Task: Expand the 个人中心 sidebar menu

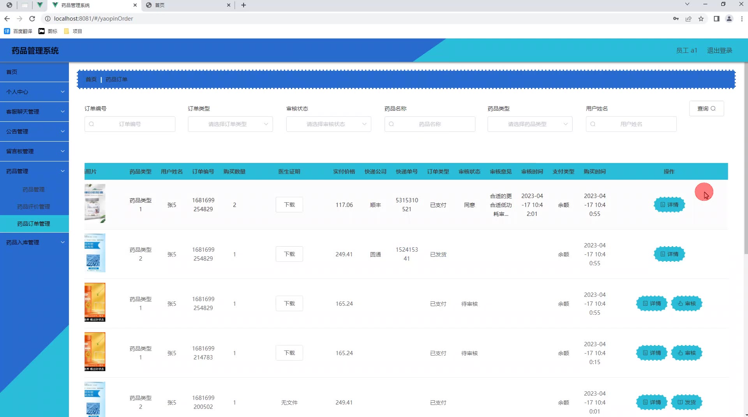Action: coord(34,92)
